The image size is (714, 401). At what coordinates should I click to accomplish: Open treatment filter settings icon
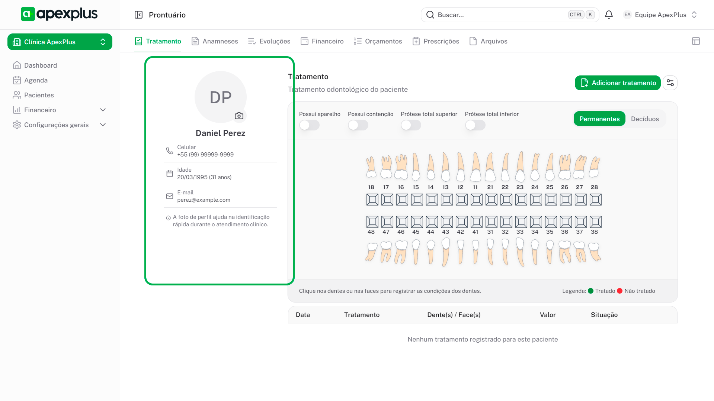pos(670,83)
